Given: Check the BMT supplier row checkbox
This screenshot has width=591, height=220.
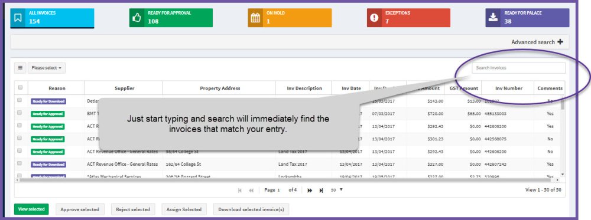Looking at the screenshot, I should 20,113.
